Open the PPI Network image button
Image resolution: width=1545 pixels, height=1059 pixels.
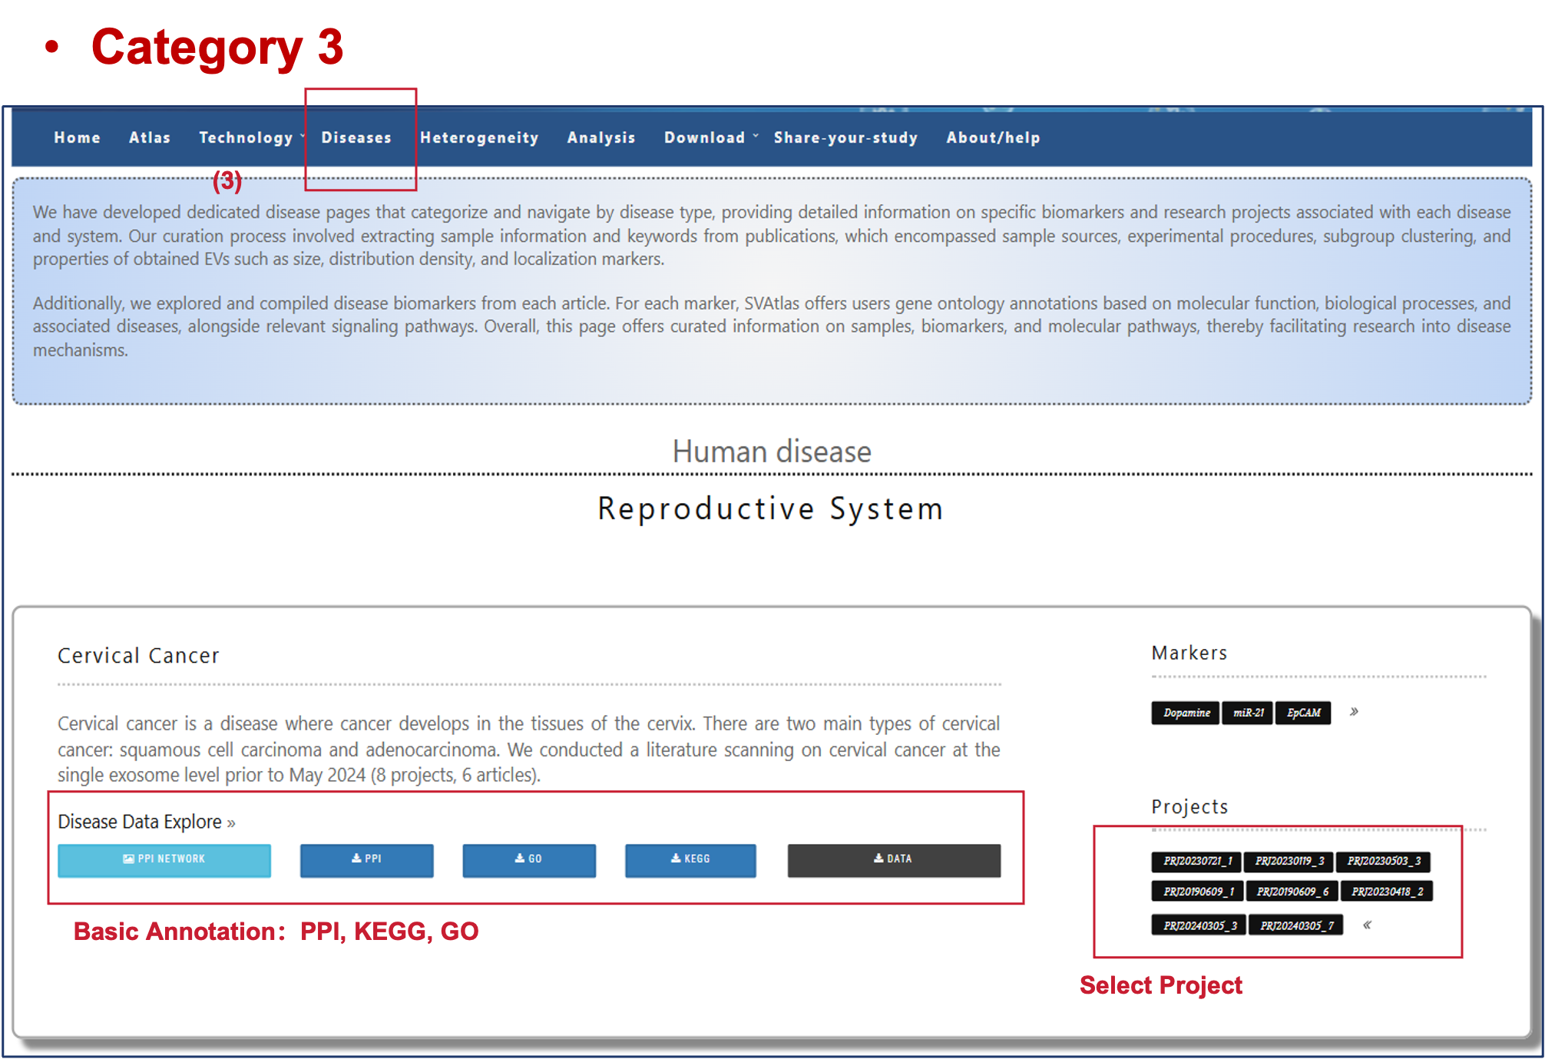tap(164, 859)
